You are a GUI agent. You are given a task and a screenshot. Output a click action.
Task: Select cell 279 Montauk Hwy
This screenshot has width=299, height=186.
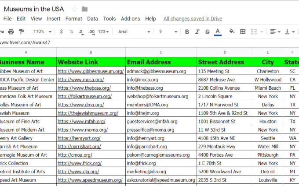[225, 147]
